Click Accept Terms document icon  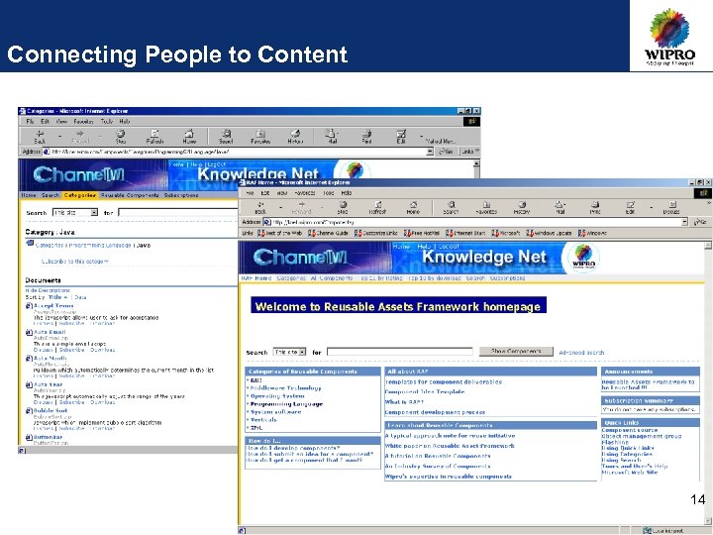point(29,306)
